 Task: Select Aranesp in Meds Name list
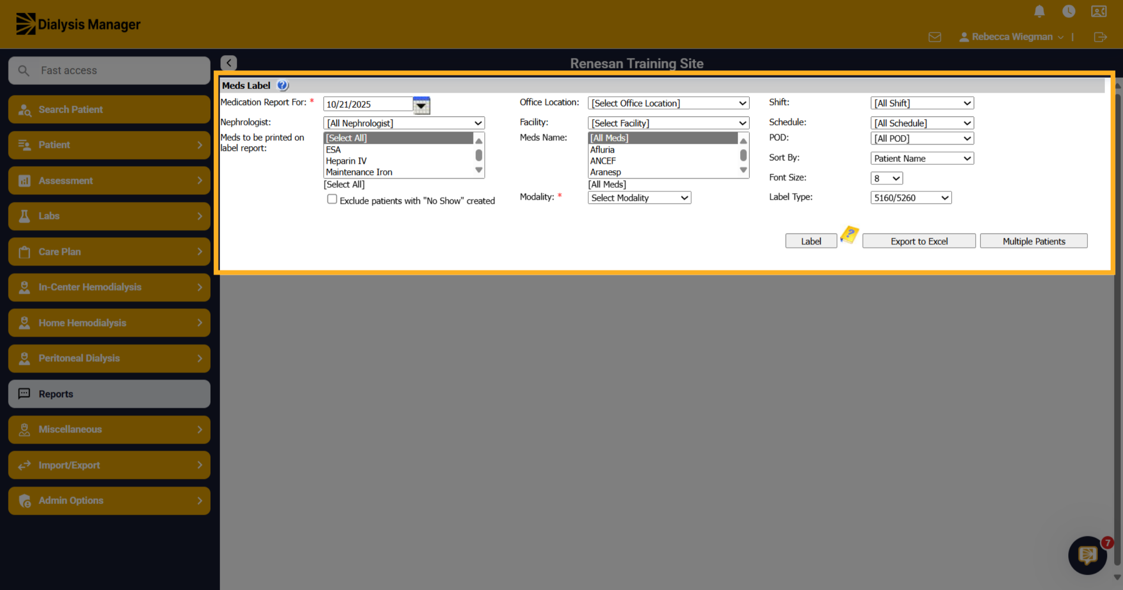tap(663, 172)
